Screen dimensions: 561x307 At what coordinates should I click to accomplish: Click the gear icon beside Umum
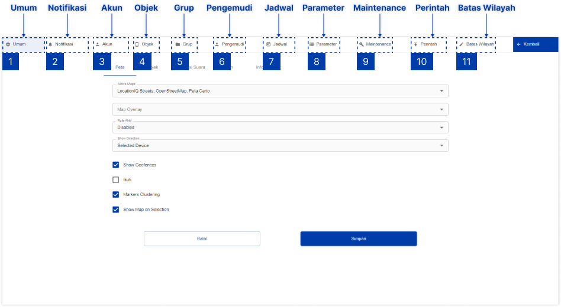pyautogui.click(x=8, y=44)
